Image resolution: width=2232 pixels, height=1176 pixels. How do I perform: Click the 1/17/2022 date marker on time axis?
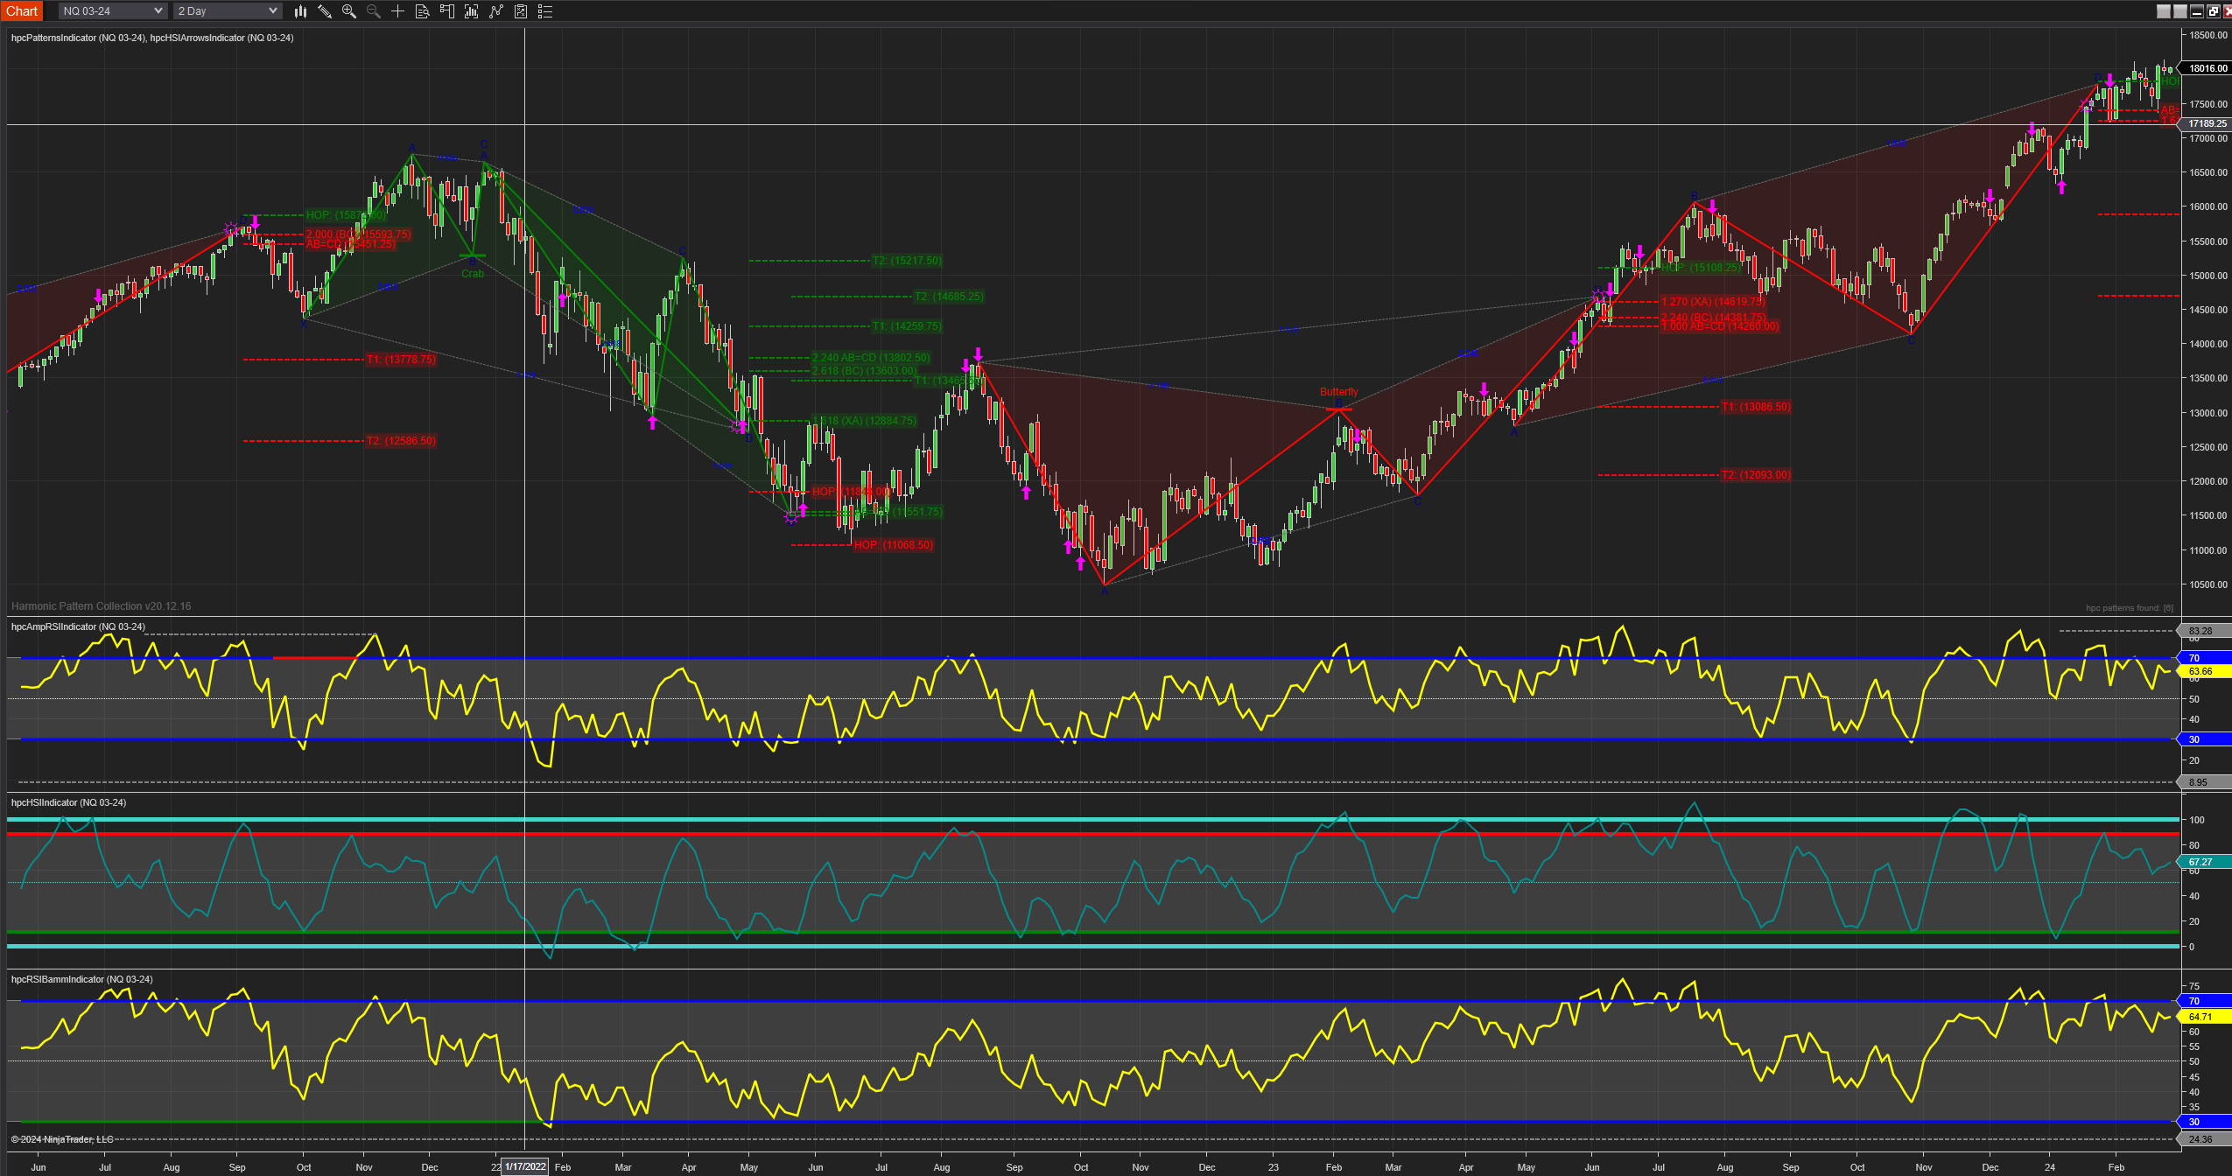(x=525, y=1166)
